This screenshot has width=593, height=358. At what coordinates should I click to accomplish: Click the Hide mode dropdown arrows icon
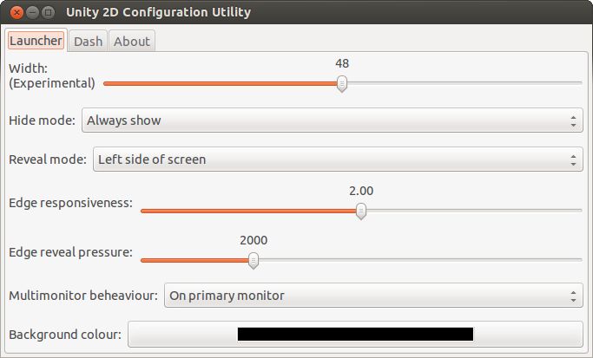pyautogui.click(x=574, y=120)
